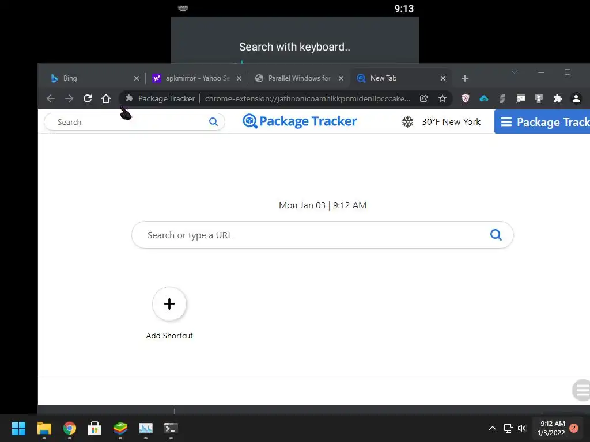The height and width of the screenshot is (442, 590).
Task: Open File Explorer from taskbar
Action: pos(44,428)
